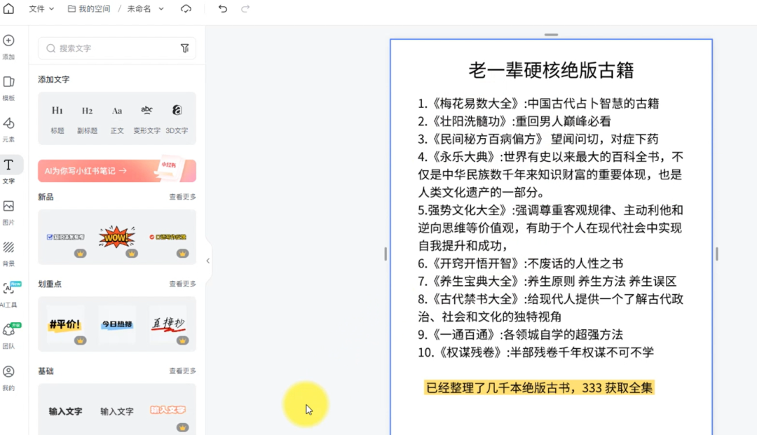Click the cloud save status icon
This screenshot has width=757, height=435.
click(186, 8)
